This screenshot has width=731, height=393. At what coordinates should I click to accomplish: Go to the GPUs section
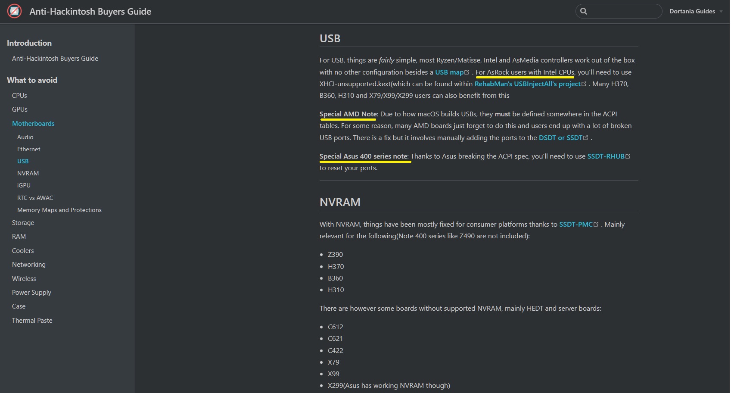point(20,109)
